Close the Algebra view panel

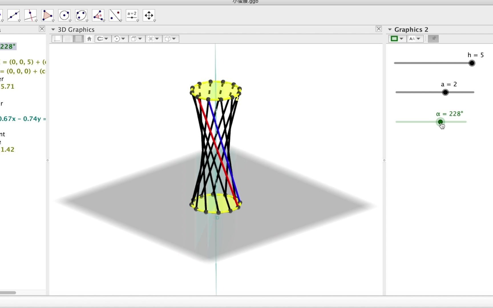point(42,29)
